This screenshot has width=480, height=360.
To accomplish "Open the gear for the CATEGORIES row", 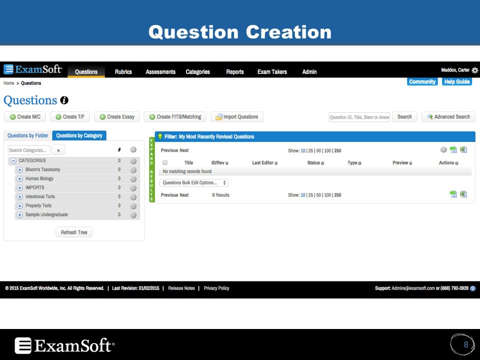I will click(133, 161).
